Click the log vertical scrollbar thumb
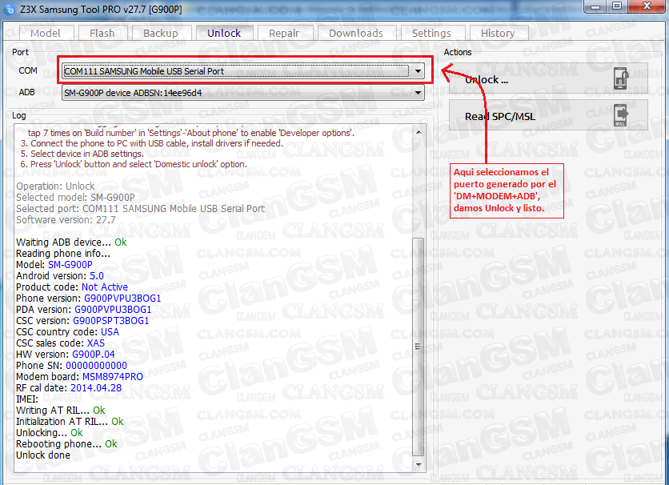The height and width of the screenshot is (485, 669). click(x=419, y=347)
